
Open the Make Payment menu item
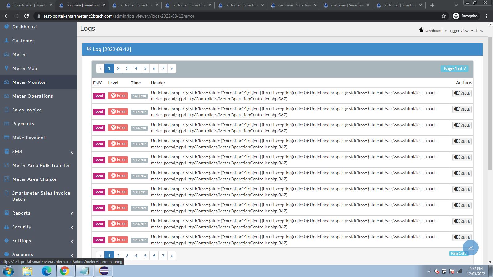pos(39,138)
